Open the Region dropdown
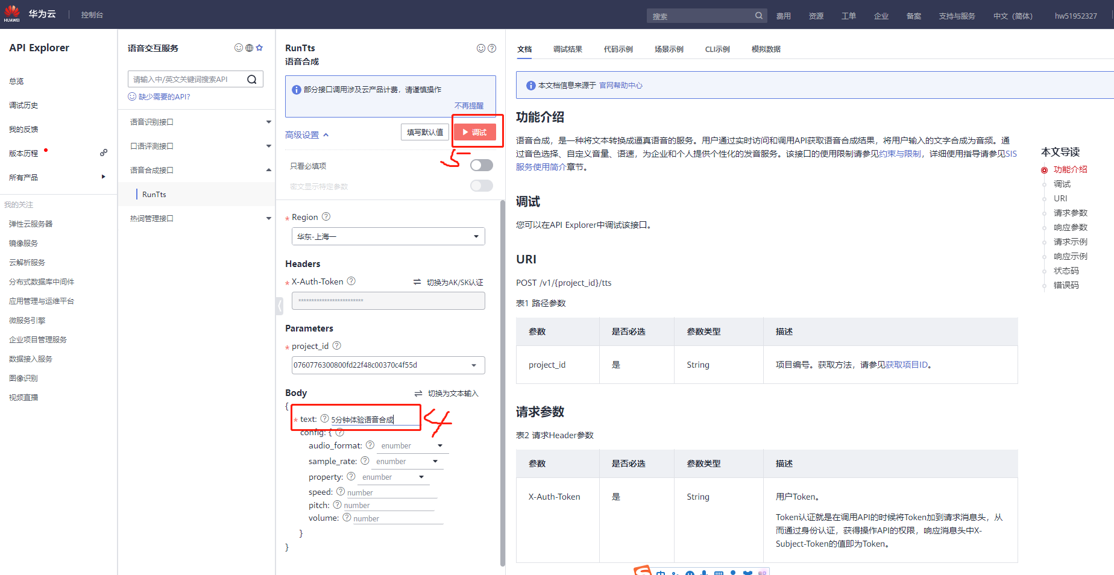1114x575 pixels. (388, 236)
